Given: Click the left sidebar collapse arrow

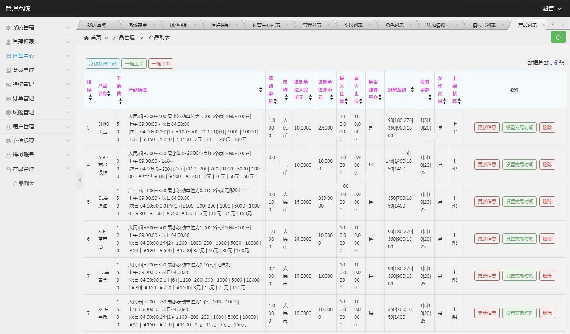Looking at the screenshot, I should 80,180.
